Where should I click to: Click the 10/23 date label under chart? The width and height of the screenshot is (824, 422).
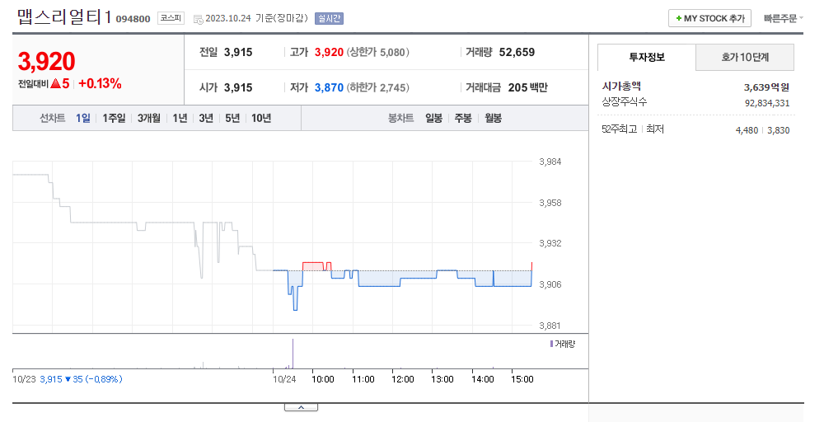24,379
